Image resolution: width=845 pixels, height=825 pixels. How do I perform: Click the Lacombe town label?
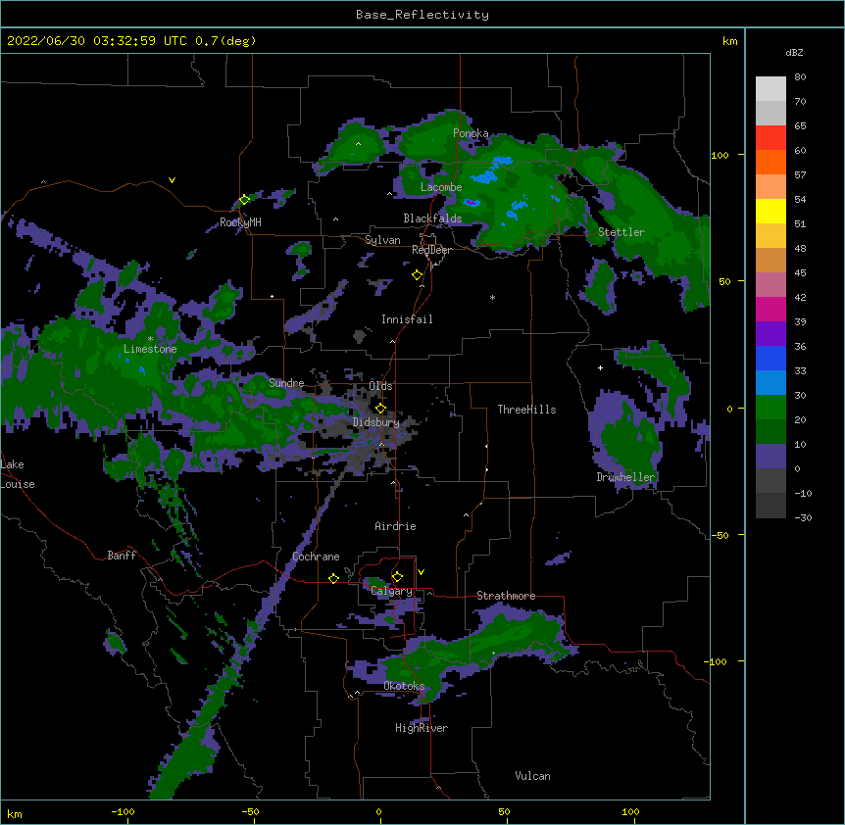point(441,187)
